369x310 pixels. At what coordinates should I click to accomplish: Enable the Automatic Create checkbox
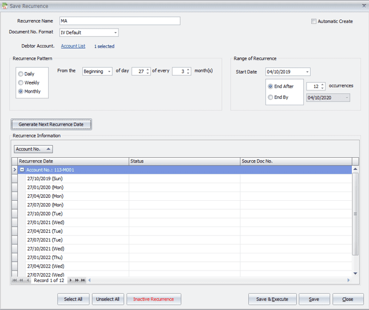click(314, 21)
